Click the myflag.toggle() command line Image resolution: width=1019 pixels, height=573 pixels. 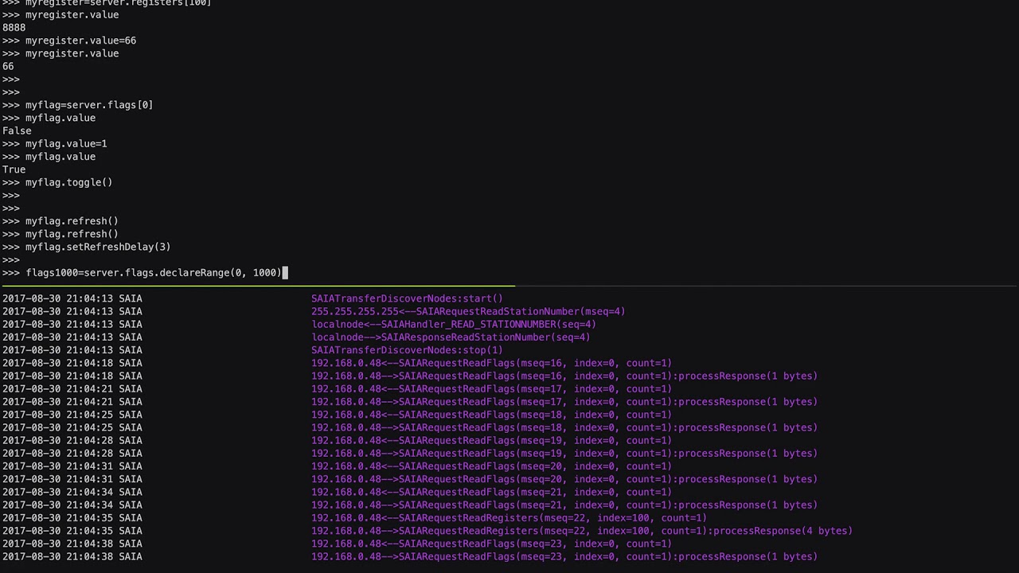[x=68, y=182]
